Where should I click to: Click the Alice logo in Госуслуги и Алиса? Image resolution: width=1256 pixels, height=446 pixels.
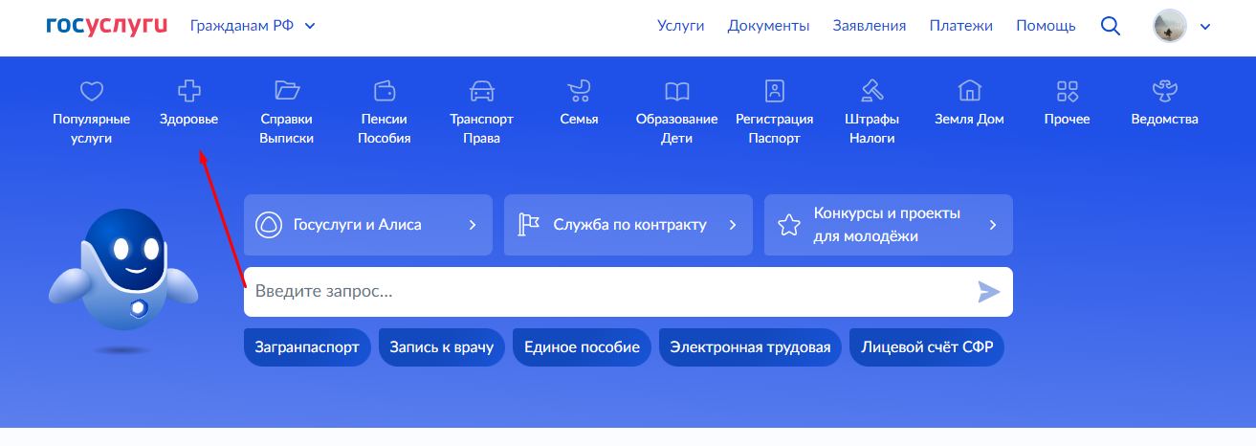tap(269, 225)
